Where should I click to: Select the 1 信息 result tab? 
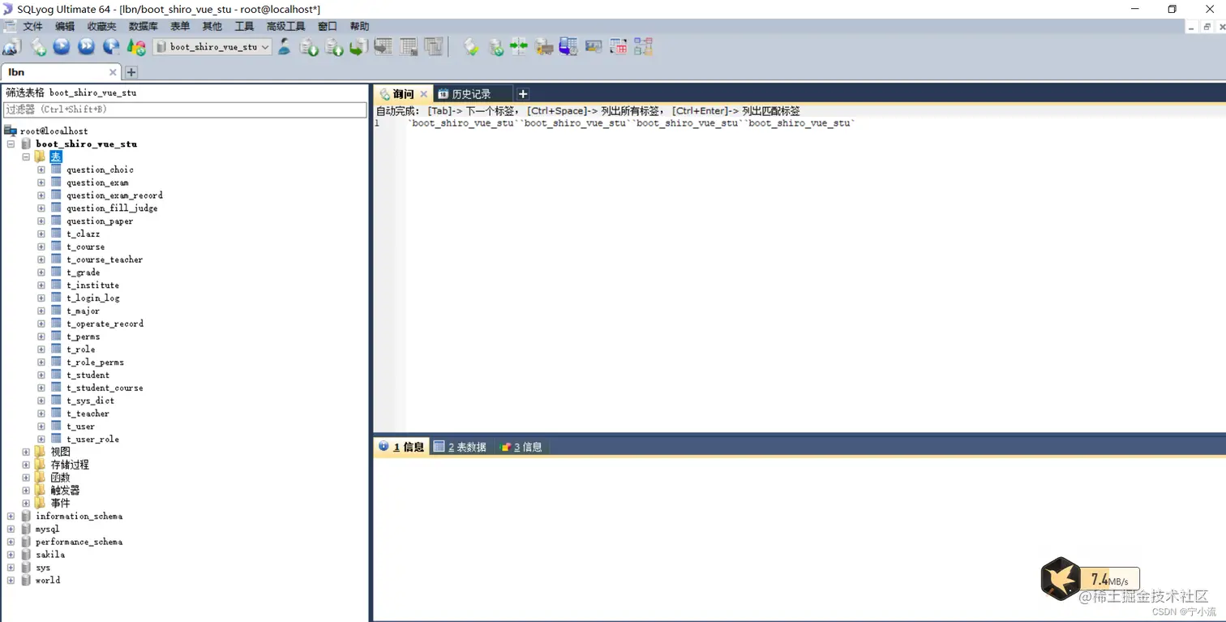tap(402, 447)
